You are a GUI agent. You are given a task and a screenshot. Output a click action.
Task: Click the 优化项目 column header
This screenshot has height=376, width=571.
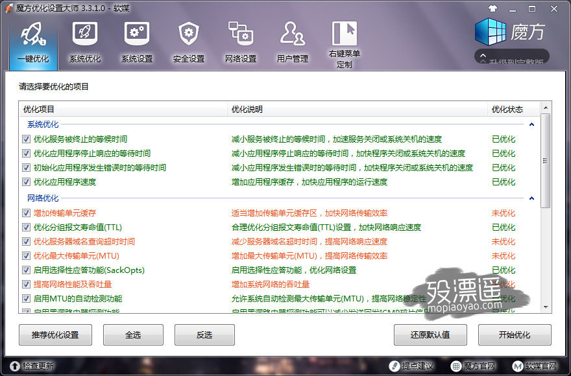pos(123,109)
